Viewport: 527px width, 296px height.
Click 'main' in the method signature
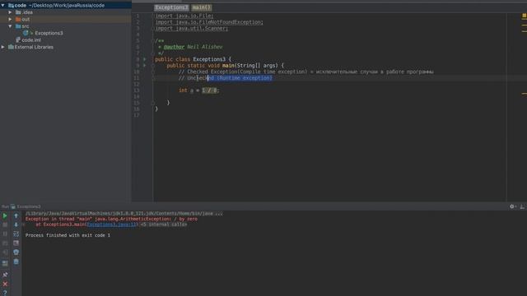(228, 66)
